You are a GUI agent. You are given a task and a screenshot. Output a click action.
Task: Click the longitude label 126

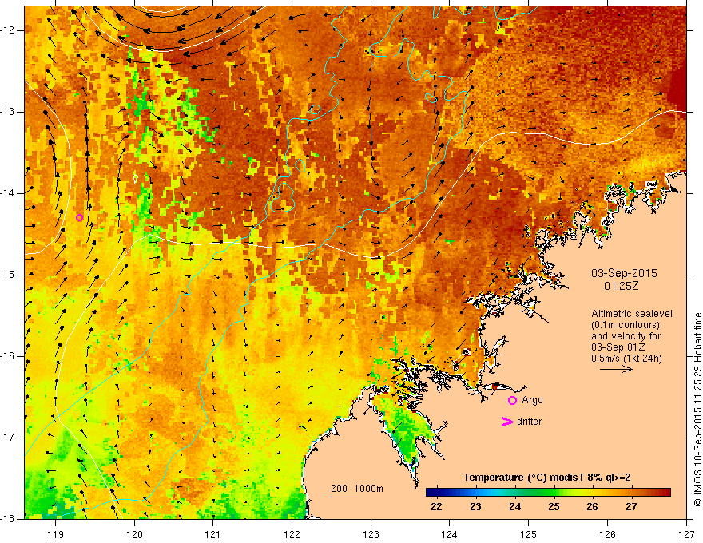(607, 534)
